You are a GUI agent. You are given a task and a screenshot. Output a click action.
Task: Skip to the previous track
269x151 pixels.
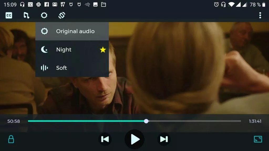105,139
